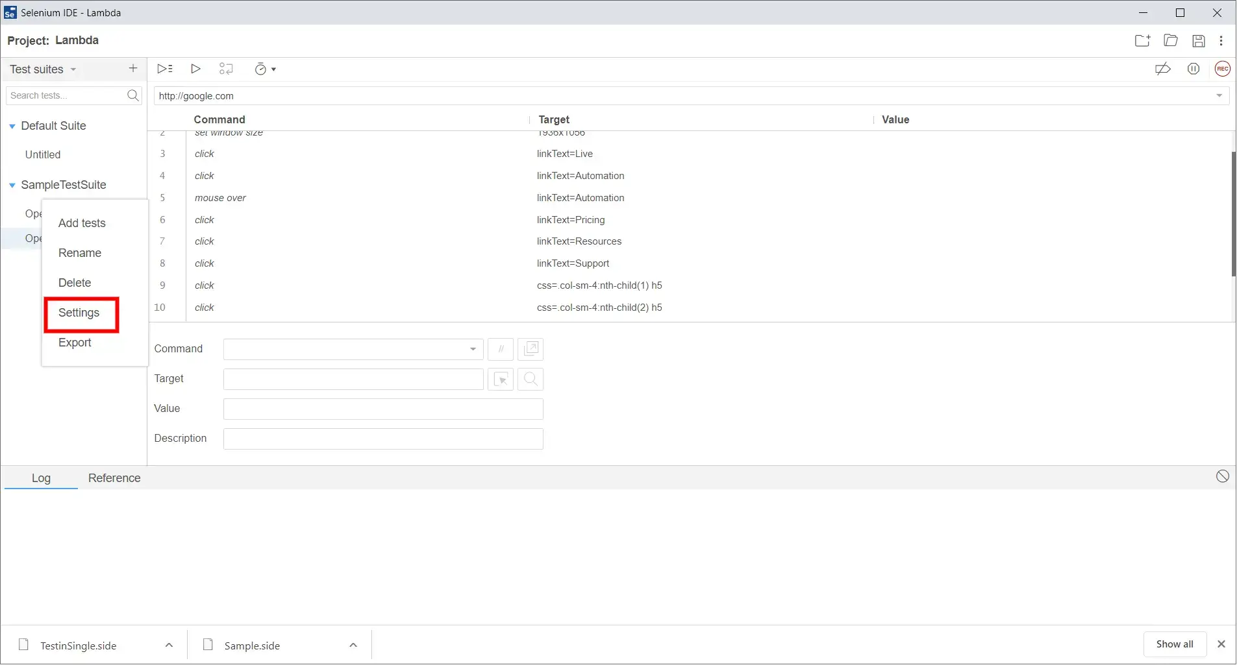Toggle disable breakpoints
This screenshot has width=1237, height=665.
(1162, 69)
